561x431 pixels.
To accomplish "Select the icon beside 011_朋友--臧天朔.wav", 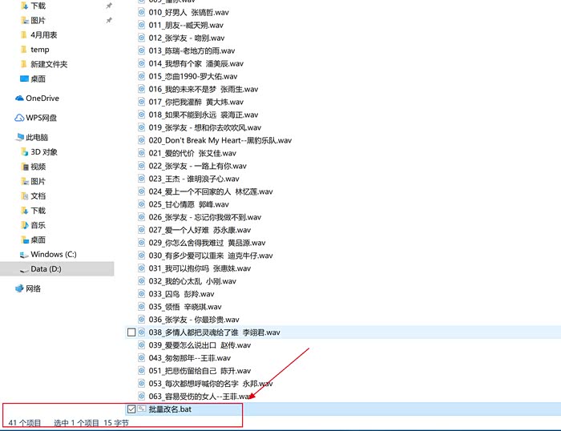I will (142, 25).
